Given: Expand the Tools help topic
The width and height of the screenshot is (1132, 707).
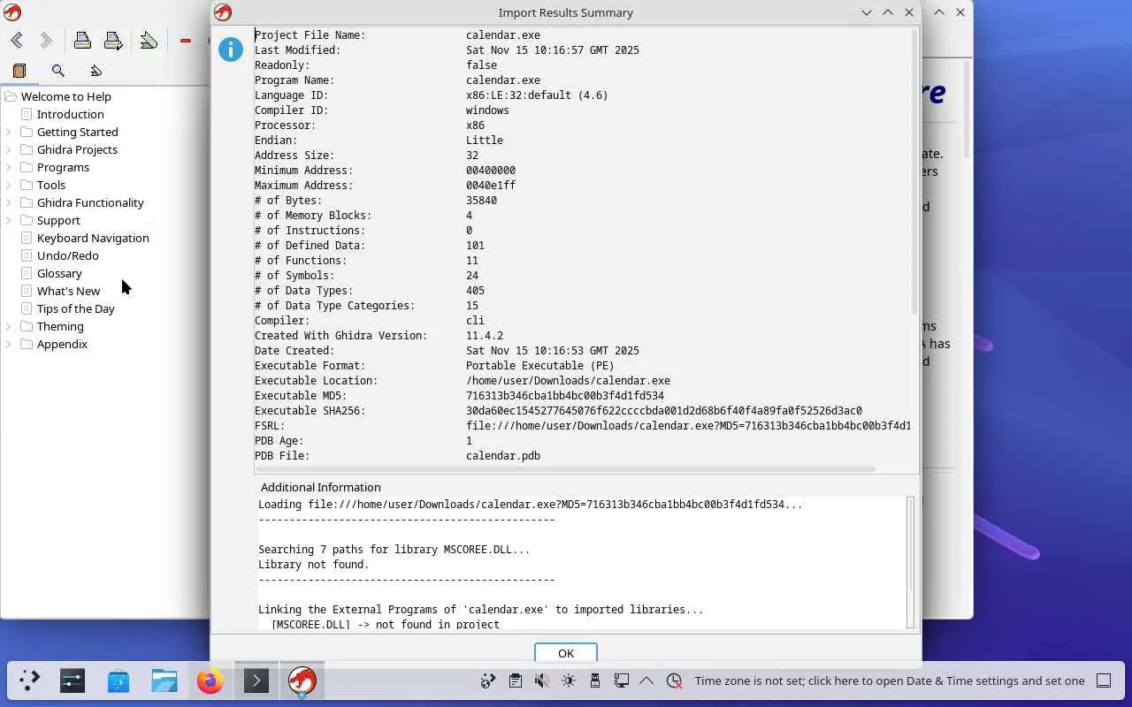Looking at the screenshot, I should (x=9, y=185).
